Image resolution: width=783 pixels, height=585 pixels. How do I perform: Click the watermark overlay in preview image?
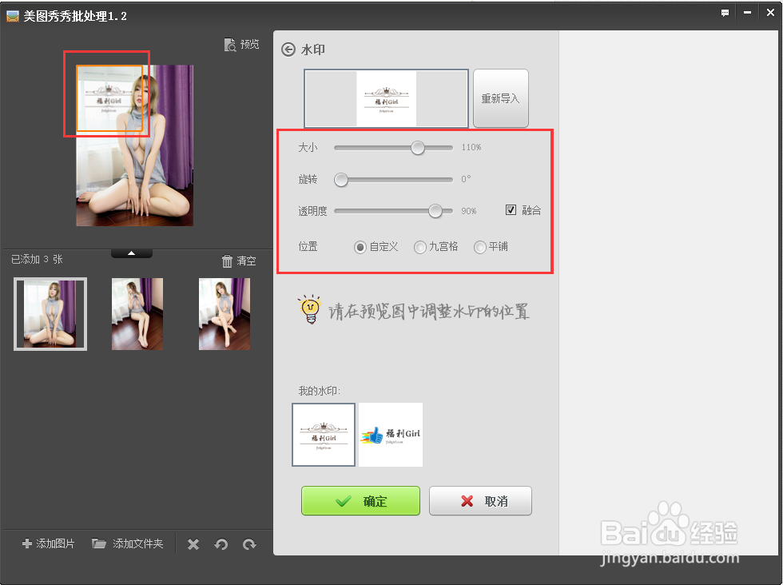click(x=109, y=99)
